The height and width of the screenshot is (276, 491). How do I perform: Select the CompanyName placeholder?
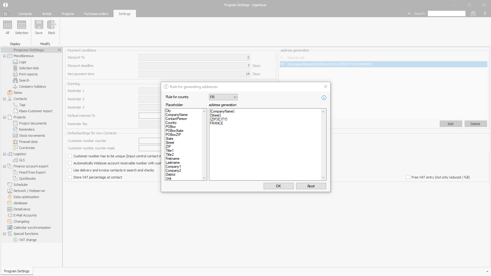[x=176, y=115]
